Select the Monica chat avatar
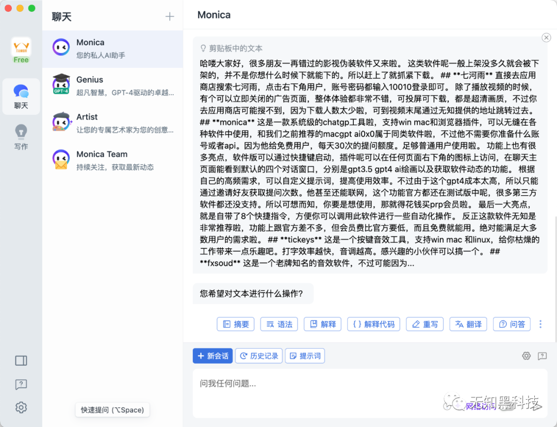Screen dimensions: 557x427 click(61, 47)
